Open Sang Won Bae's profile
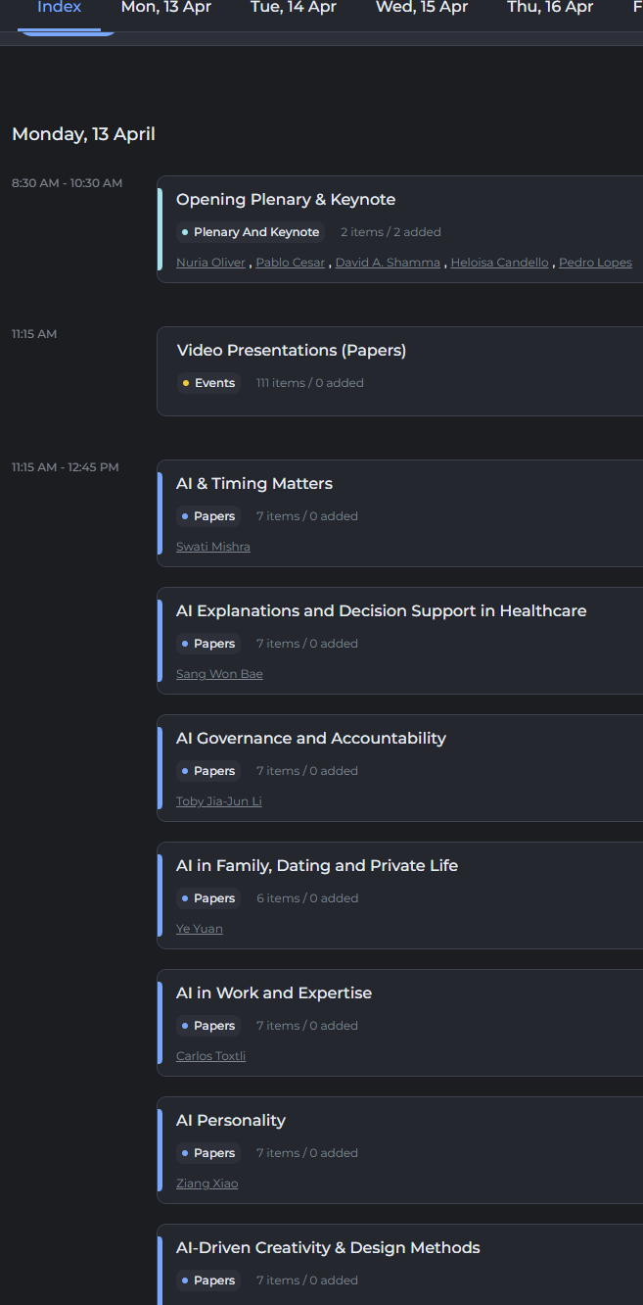This screenshot has width=643, height=1305. tap(219, 674)
